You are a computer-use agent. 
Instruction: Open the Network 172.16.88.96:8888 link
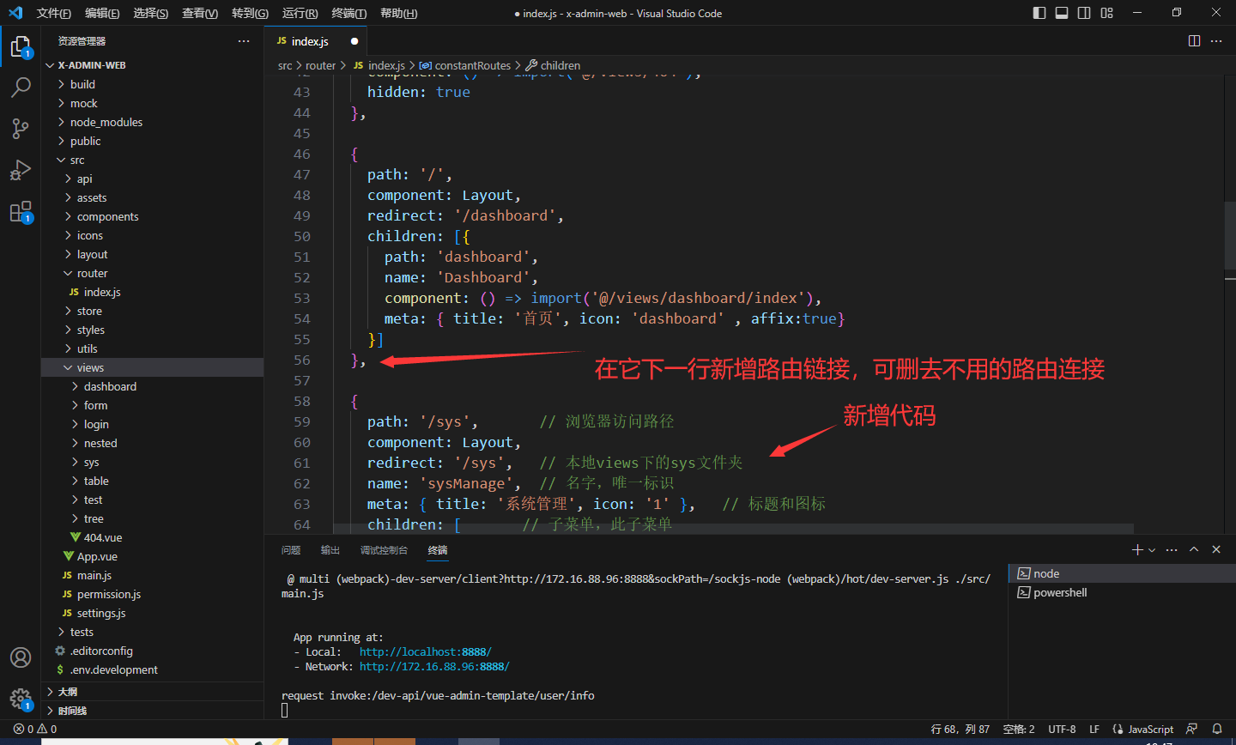click(x=434, y=666)
